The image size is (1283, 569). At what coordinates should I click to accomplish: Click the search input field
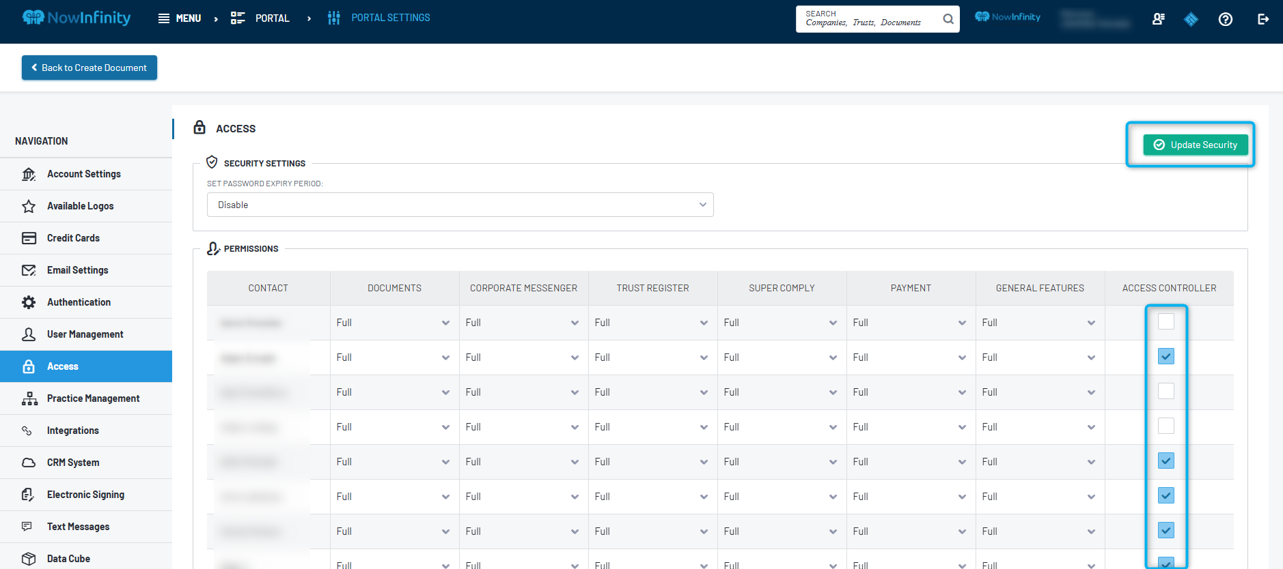point(868,19)
